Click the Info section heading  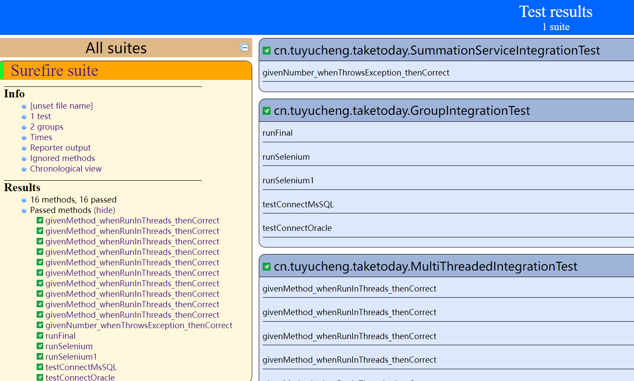pos(14,93)
